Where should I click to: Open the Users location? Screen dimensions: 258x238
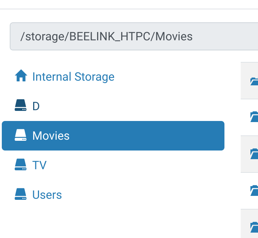47,195
